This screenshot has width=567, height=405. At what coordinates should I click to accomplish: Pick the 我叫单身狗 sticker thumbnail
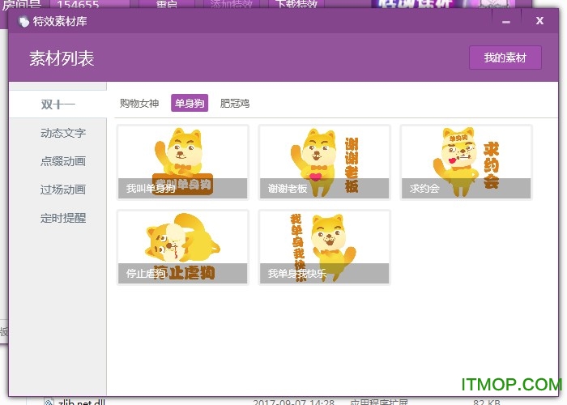pos(183,162)
